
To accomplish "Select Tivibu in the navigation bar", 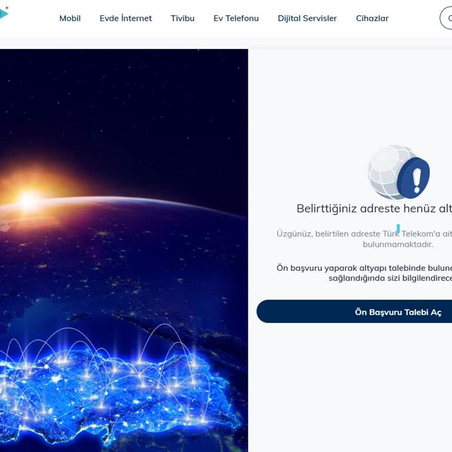I will (182, 18).
